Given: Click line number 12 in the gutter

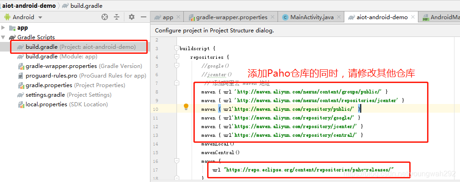Looking at the screenshot, I should pyautogui.click(x=155, y=126).
